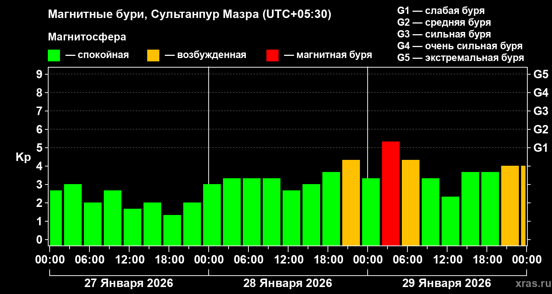
Task: Click the "G1" label on the right axis
Action: point(541,148)
